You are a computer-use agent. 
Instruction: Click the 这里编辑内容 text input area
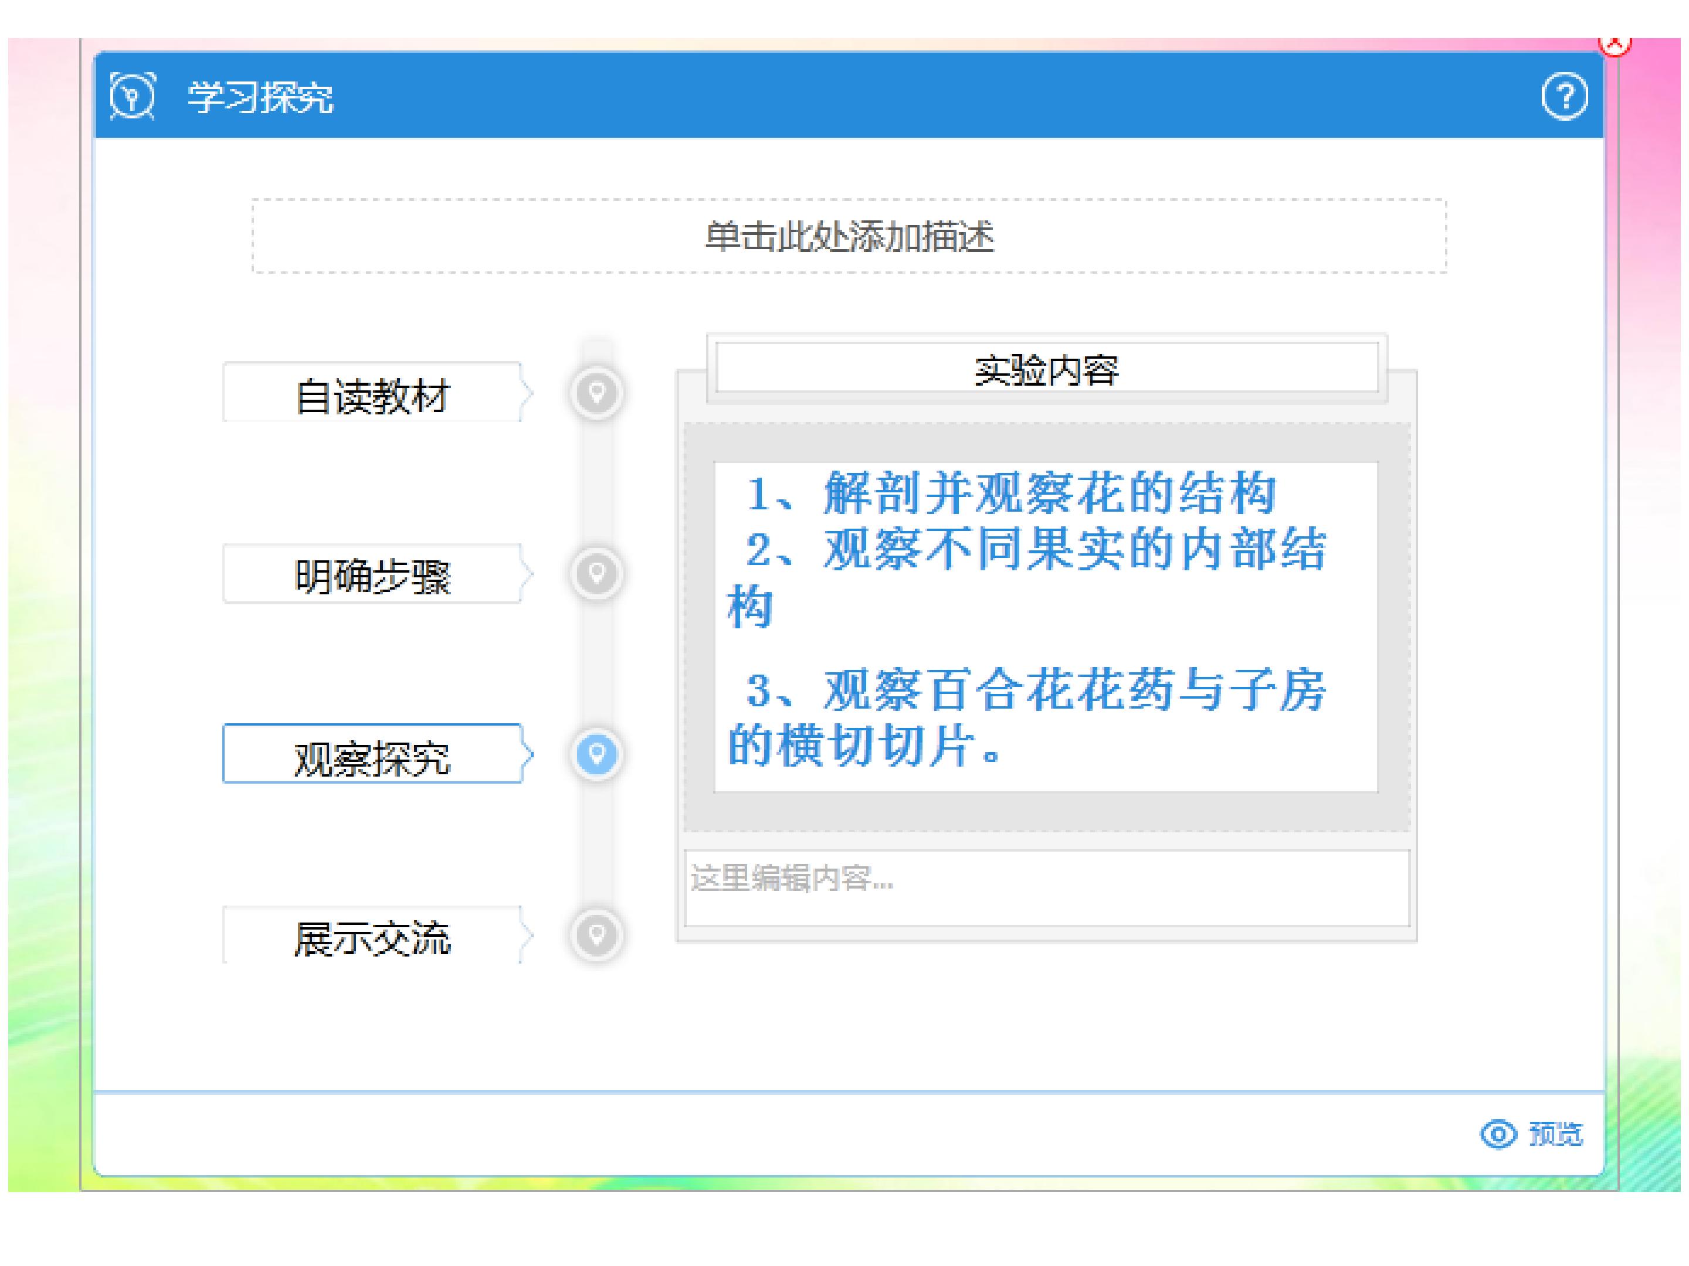[1047, 889]
